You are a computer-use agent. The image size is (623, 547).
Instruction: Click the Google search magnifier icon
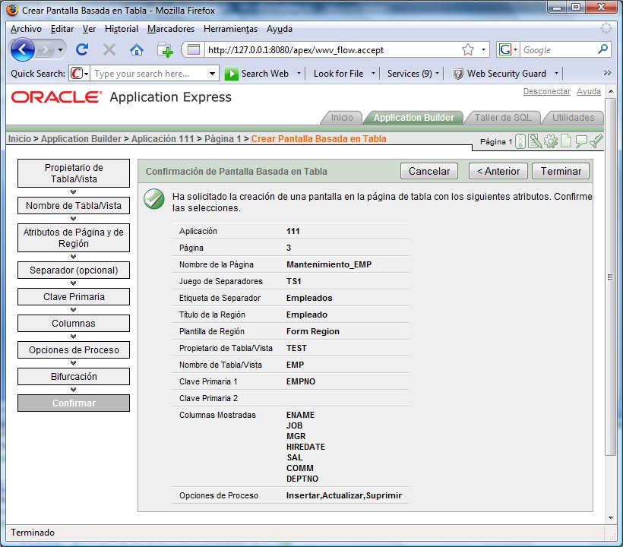(602, 49)
